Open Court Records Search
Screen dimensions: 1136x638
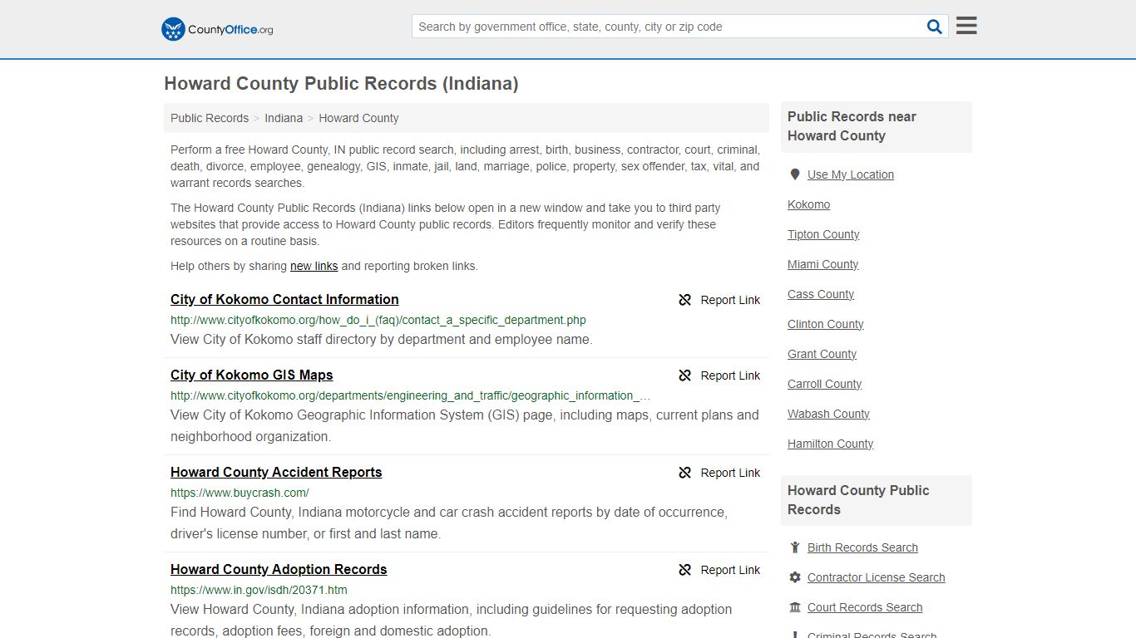[865, 607]
